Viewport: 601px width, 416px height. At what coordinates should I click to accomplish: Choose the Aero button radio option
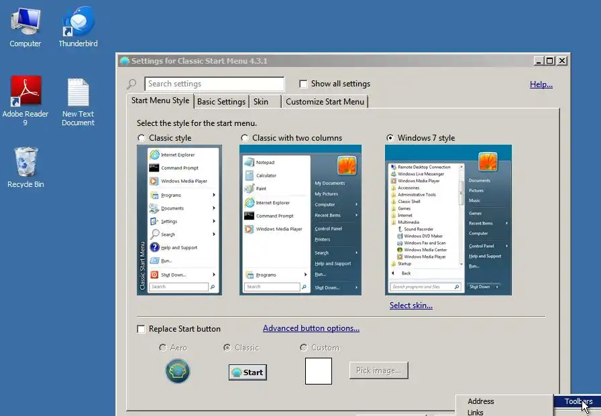[162, 348]
